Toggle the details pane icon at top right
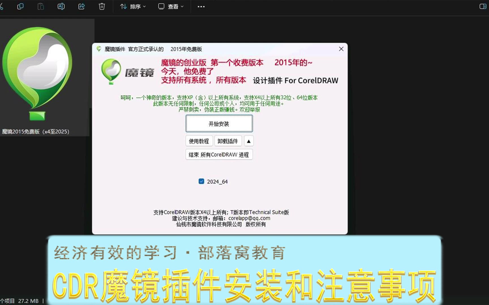Image resolution: width=489 pixels, height=305 pixels. tap(483, 6)
